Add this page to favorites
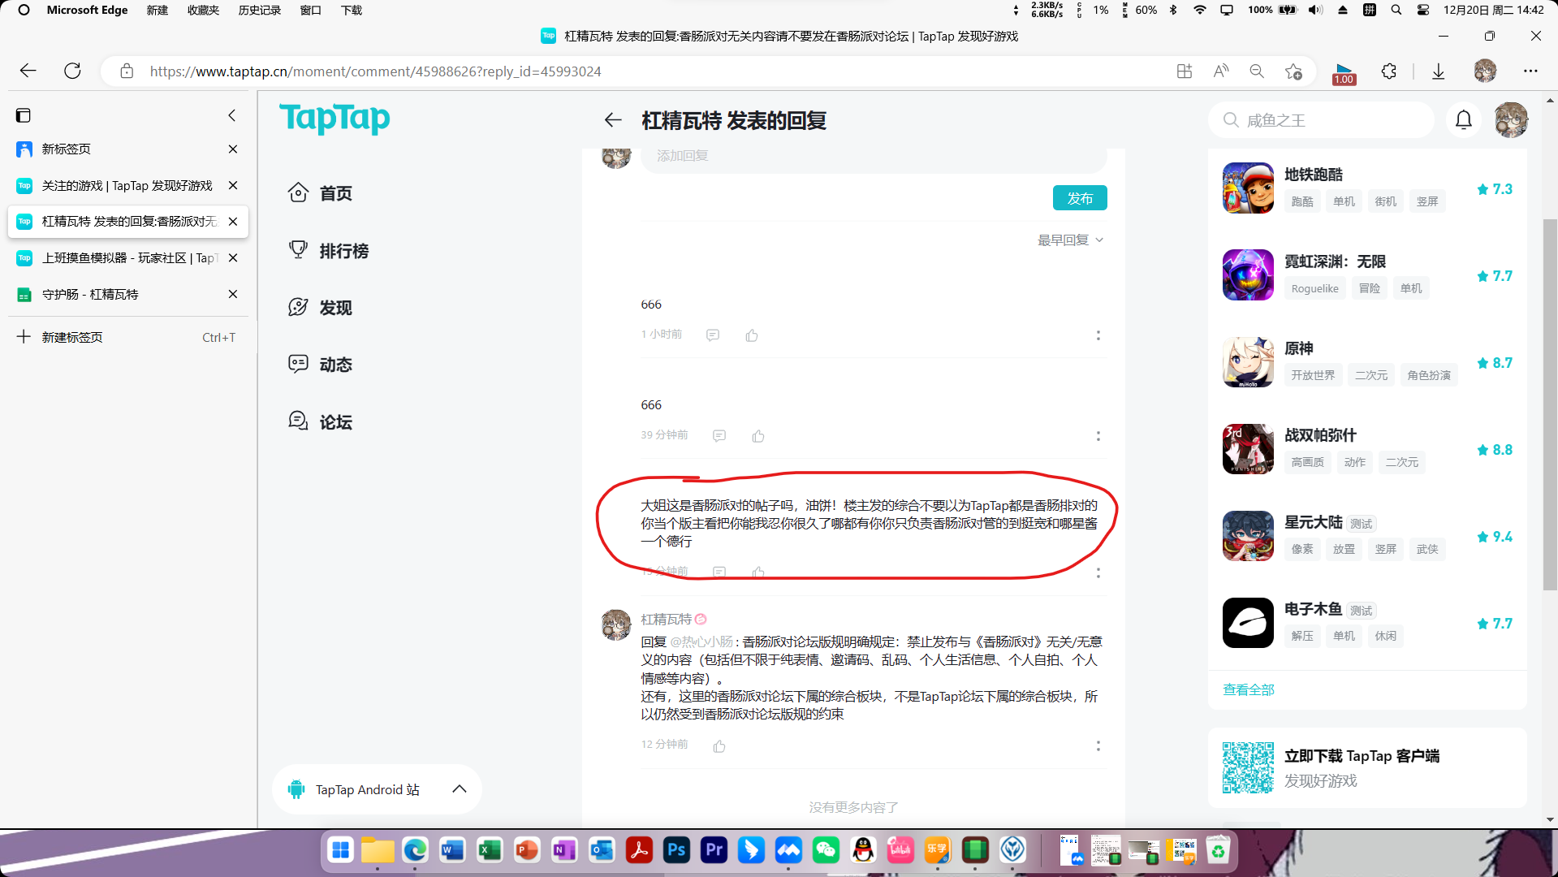 1293,71
